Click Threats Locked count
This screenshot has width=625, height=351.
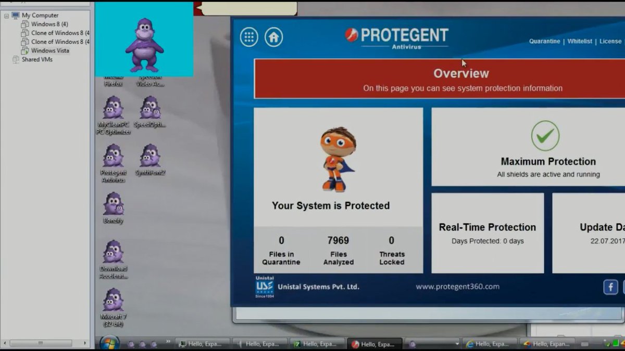(x=392, y=240)
